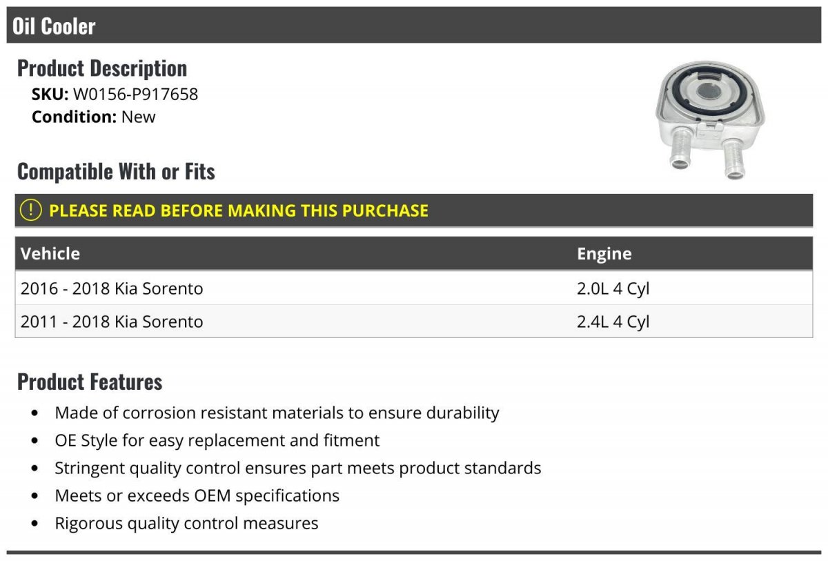Select the 2011 - 2018 Kia Sorento row
The height and width of the screenshot is (561, 828).
coord(414,321)
